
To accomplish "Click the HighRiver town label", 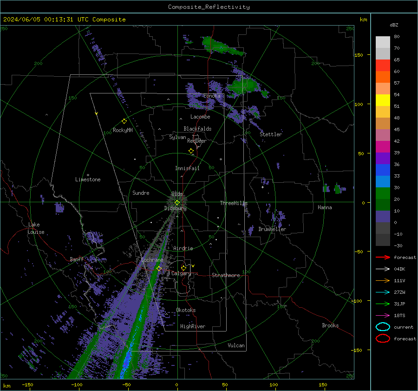I will coord(193,326).
